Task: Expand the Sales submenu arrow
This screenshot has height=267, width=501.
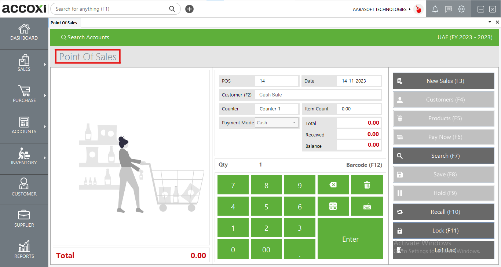Action: [x=45, y=65]
